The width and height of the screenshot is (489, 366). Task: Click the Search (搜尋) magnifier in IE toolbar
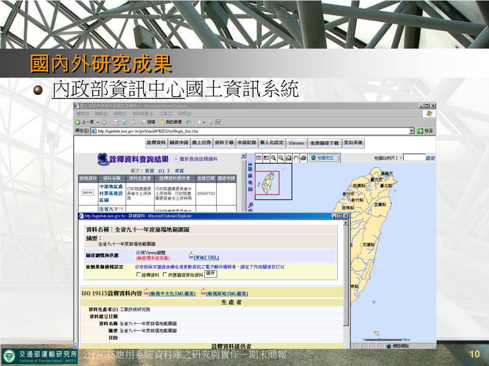click(143, 122)
